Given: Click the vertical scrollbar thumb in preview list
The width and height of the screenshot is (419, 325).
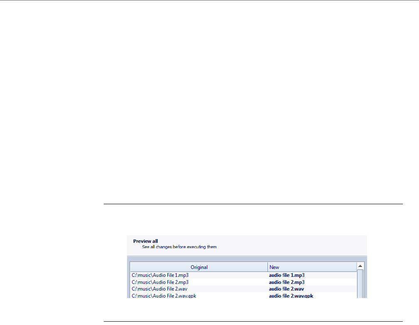Looking at the screenshot, I should coord(360,283).
